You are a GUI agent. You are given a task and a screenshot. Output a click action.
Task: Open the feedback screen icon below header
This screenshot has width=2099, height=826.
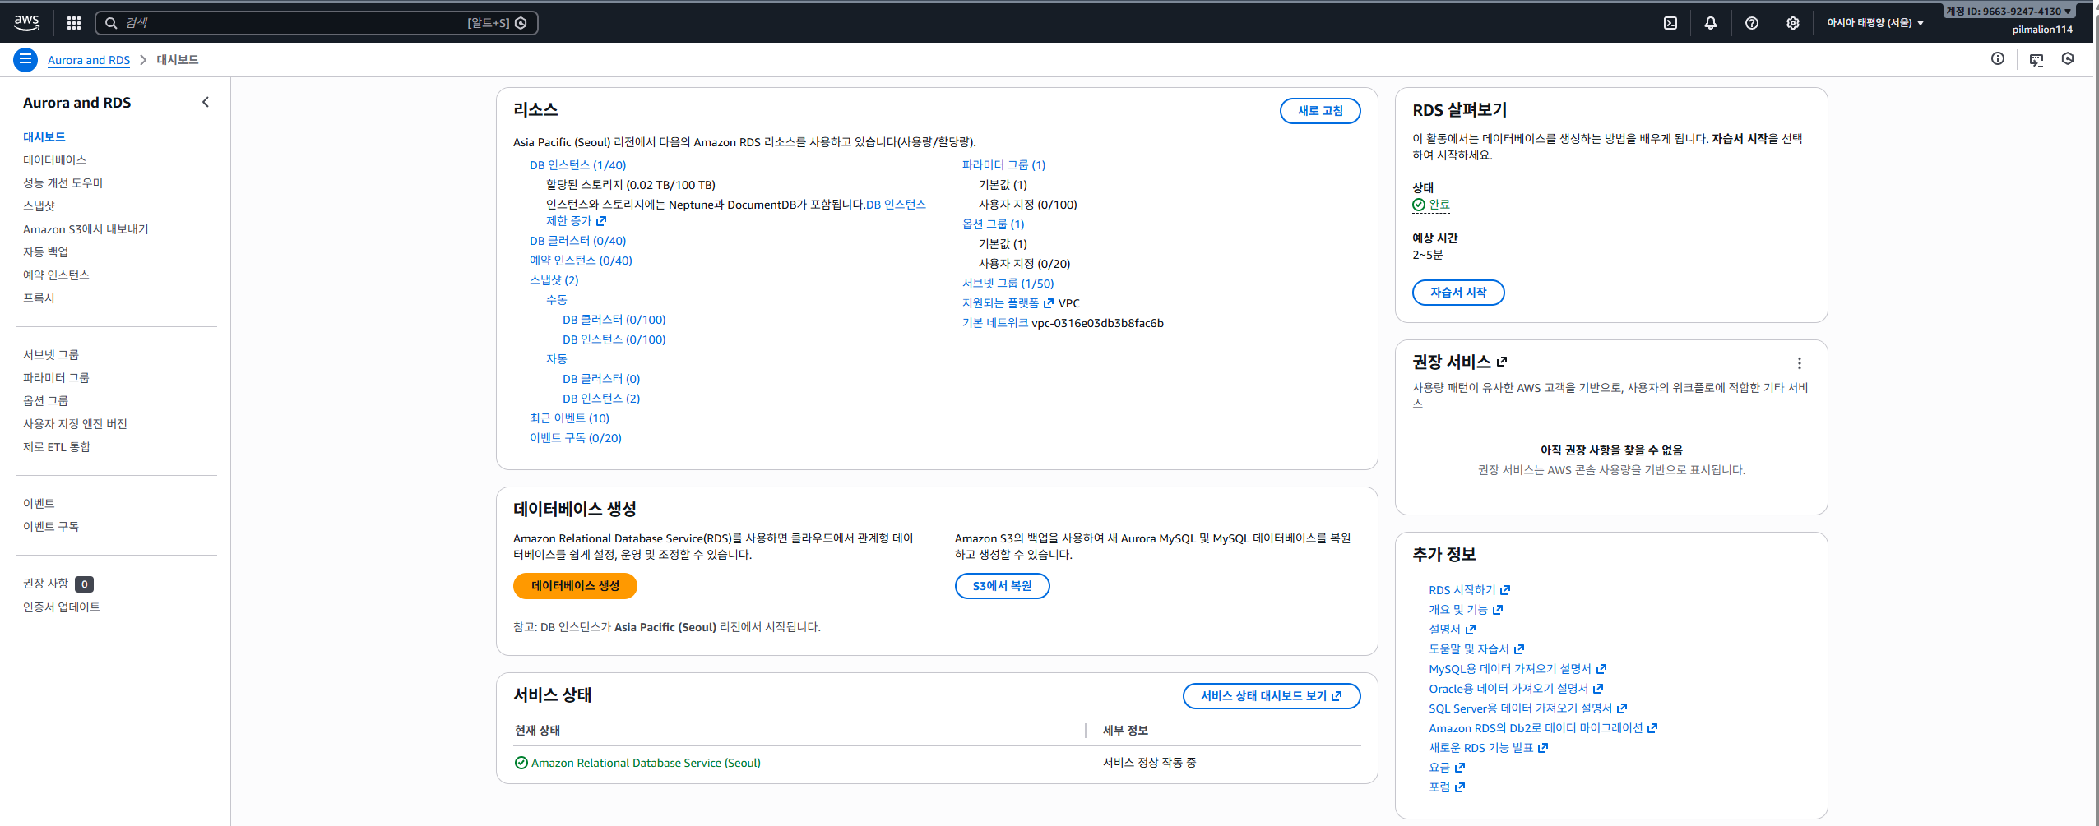click(x=2036, y=59)
